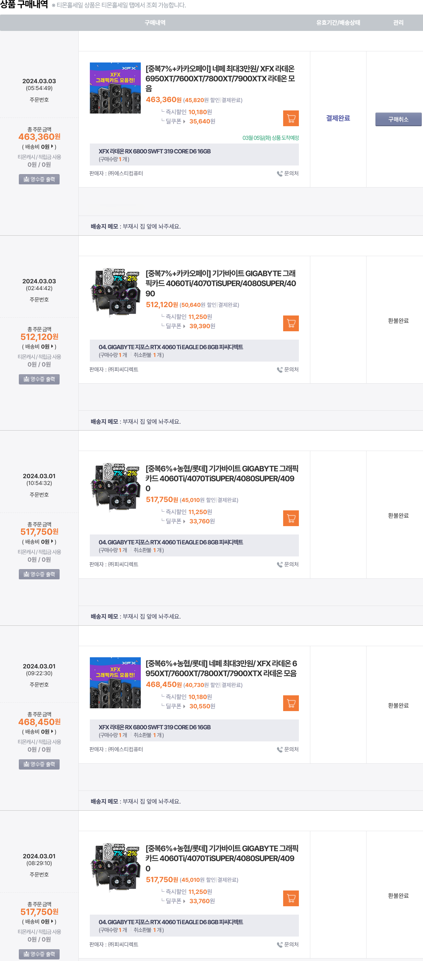Click cart icon for the 468,450원 XFX order

tap(291, 703)
